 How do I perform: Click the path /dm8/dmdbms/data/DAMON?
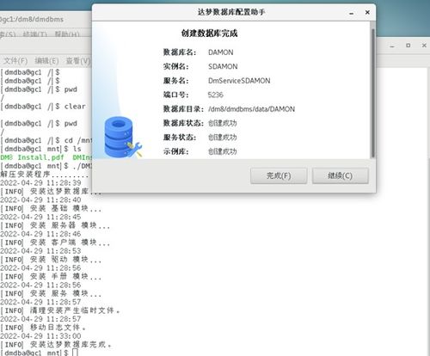[x=251, y=109]
